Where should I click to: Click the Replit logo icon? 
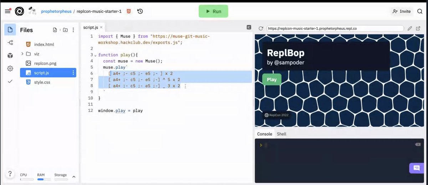click(x=19, y=11)
